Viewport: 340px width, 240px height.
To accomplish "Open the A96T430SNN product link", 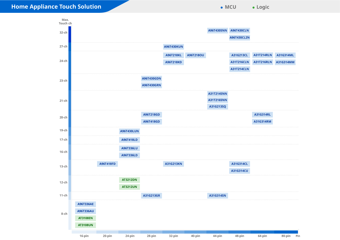I will point(218,30).
